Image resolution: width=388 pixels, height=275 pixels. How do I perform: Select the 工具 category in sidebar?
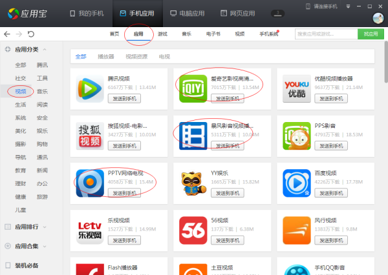pyautogui.click(x=42, y=78)
